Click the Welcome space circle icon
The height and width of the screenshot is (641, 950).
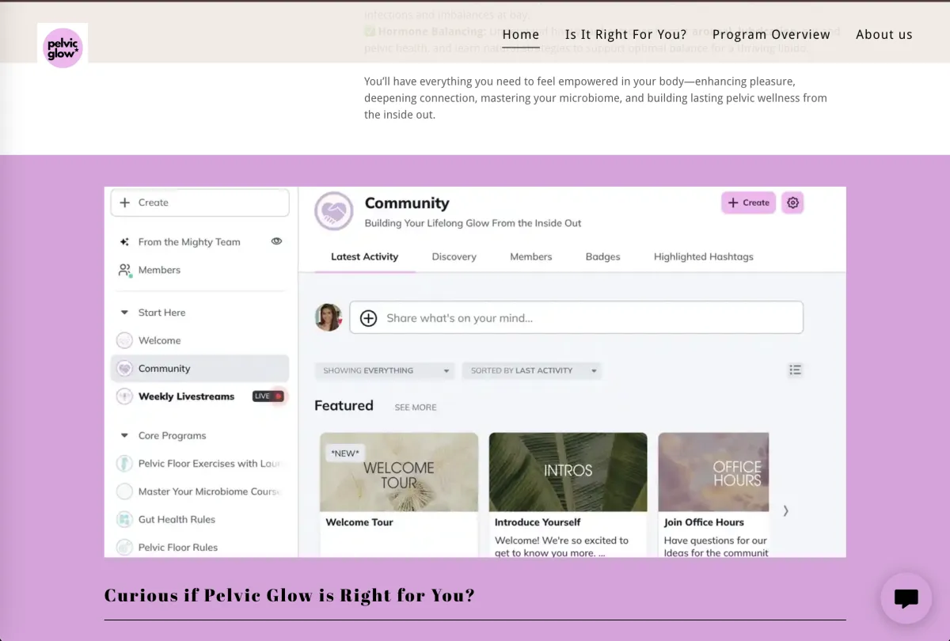(x=124, y=340)
